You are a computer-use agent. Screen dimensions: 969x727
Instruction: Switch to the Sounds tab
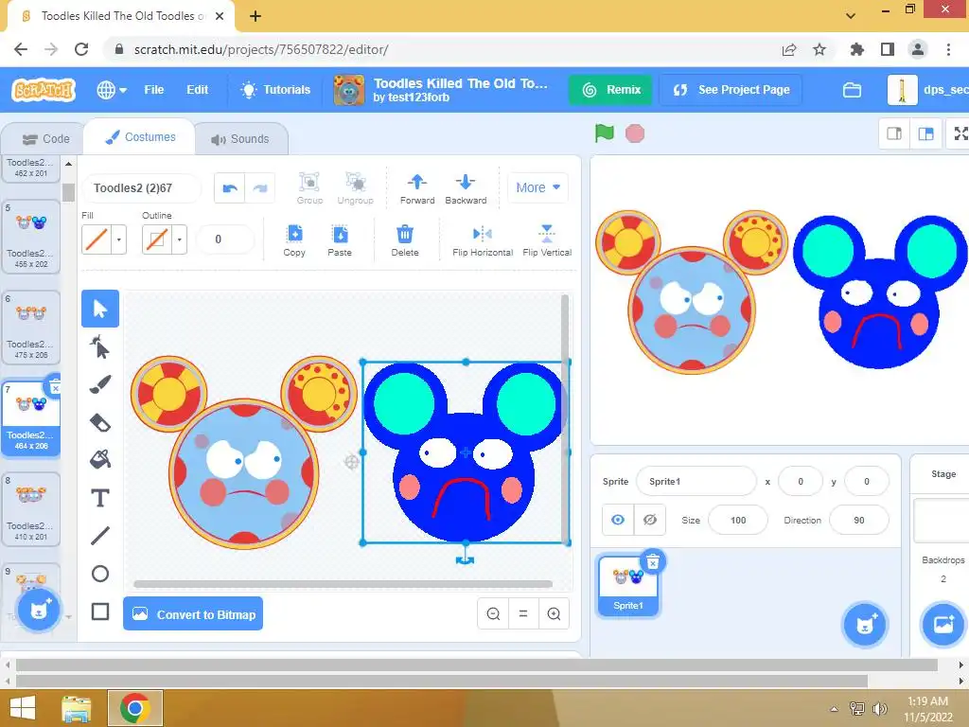[x=241, y=139]
